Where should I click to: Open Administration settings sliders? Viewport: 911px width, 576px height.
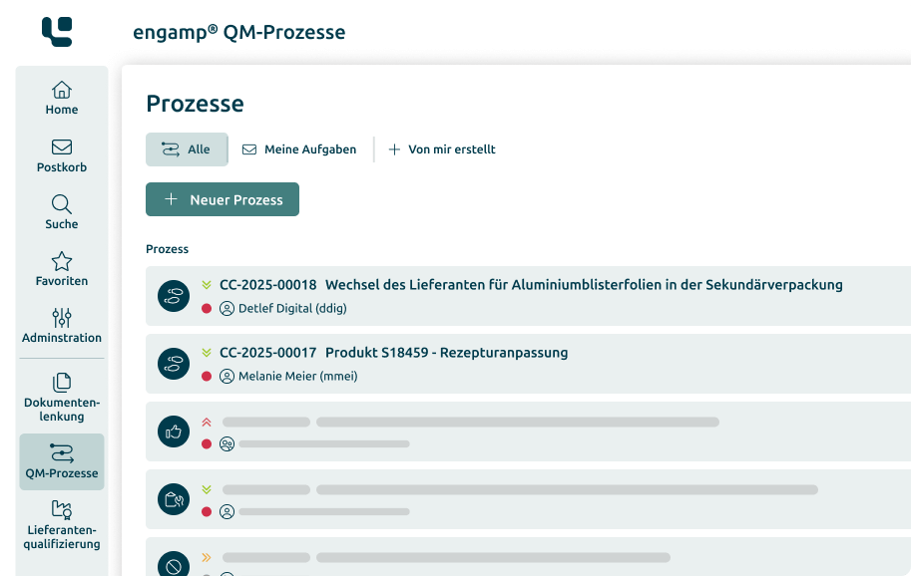62,326
